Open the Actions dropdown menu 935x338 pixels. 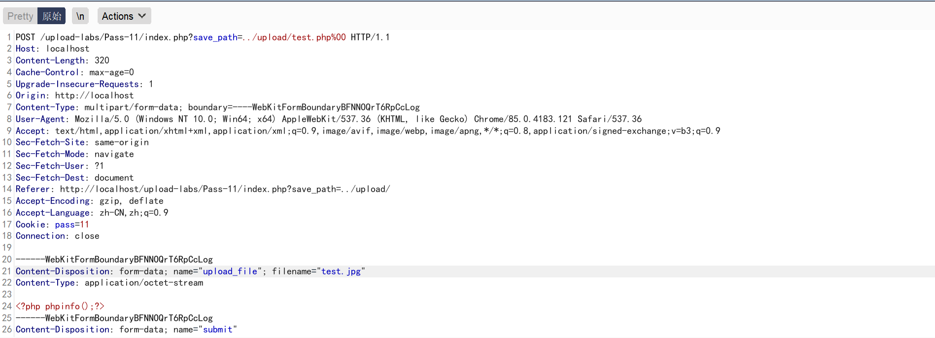pos(124,16)
